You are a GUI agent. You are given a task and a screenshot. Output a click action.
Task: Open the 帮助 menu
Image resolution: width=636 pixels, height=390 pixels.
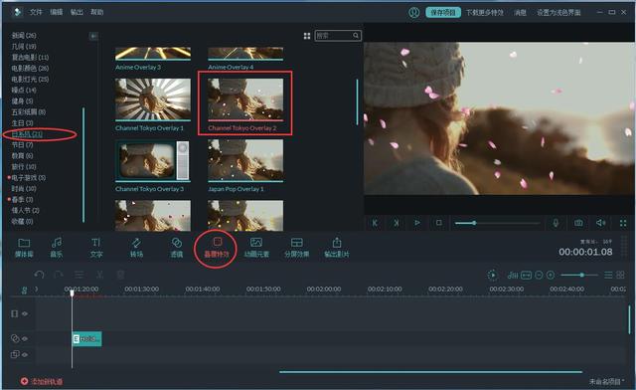[97, 12]
